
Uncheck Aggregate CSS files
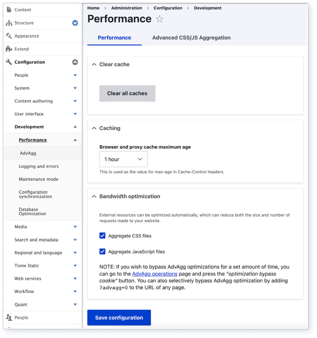102,235
